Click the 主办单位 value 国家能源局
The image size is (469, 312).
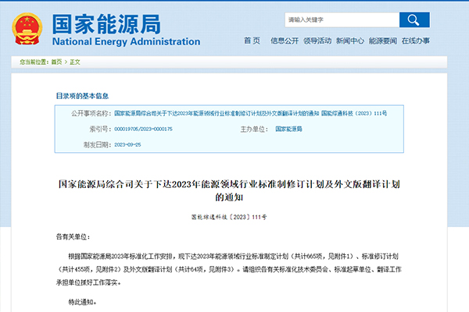click(288, 129)
